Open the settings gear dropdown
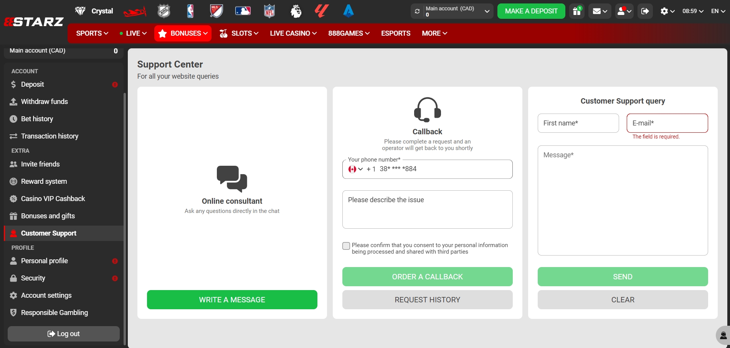 [667, 11]
